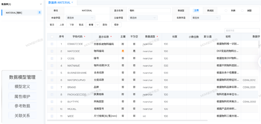Click the 置顶 toolbar button
Screen dimensions: 261x124
coord(52,25)
